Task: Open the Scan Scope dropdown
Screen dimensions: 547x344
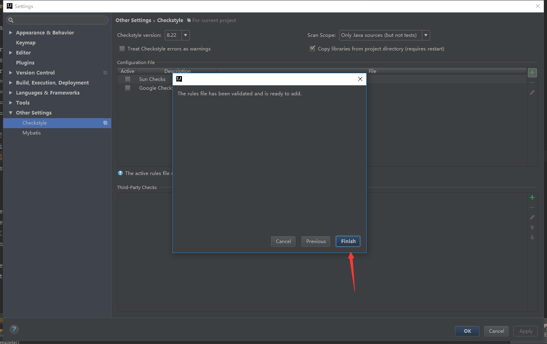Action: click(425, 35)
